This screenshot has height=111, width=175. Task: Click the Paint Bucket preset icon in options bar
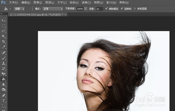click(6, 9)
